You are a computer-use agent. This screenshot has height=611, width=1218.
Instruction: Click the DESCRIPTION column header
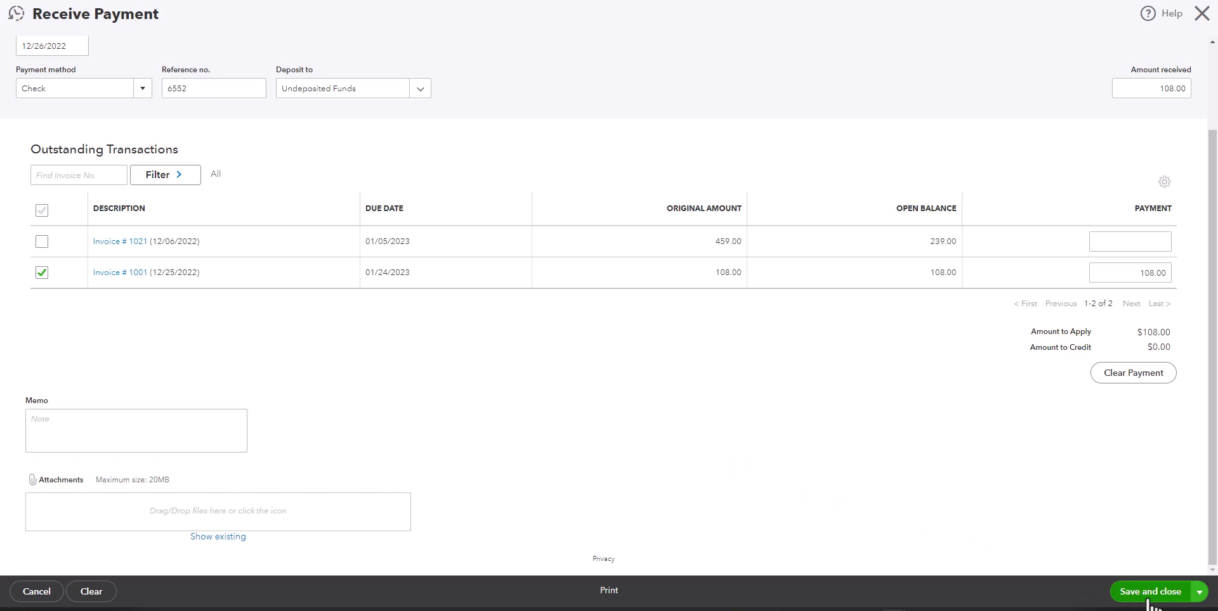(119, 209)
